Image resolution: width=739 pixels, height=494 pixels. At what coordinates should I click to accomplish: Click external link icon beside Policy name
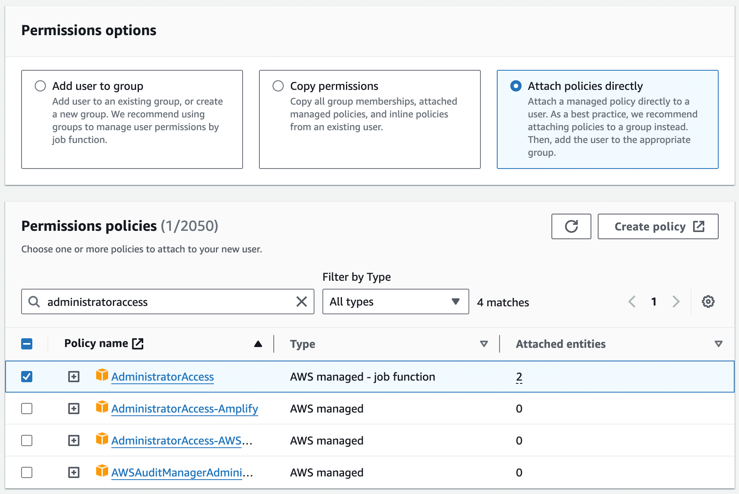coord(138,343)
